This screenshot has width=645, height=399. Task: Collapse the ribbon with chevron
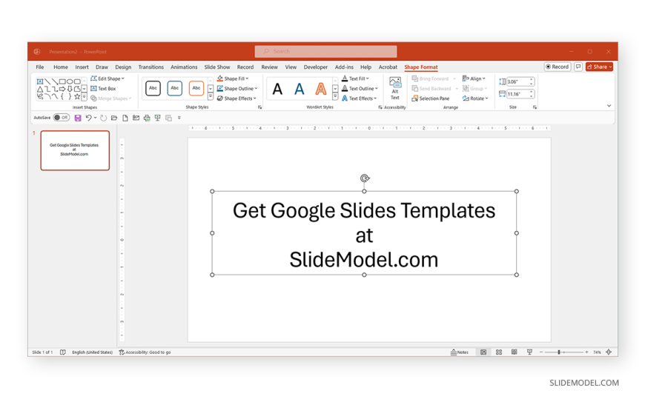[x=609, y=106]
